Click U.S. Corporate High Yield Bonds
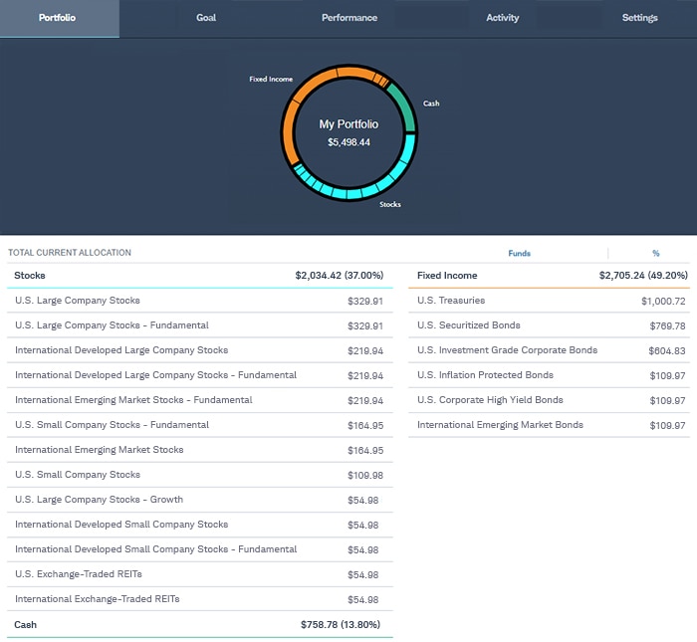697x642 pixels. tap(549, 400)
